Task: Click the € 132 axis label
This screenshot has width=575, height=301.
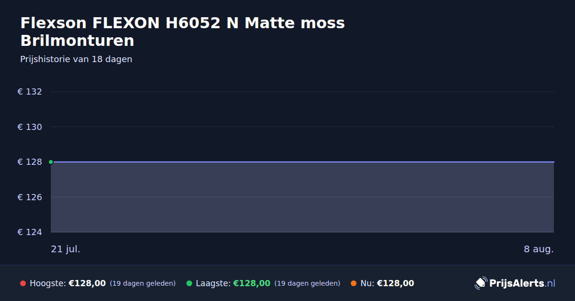Action: (x=30, y=92)
